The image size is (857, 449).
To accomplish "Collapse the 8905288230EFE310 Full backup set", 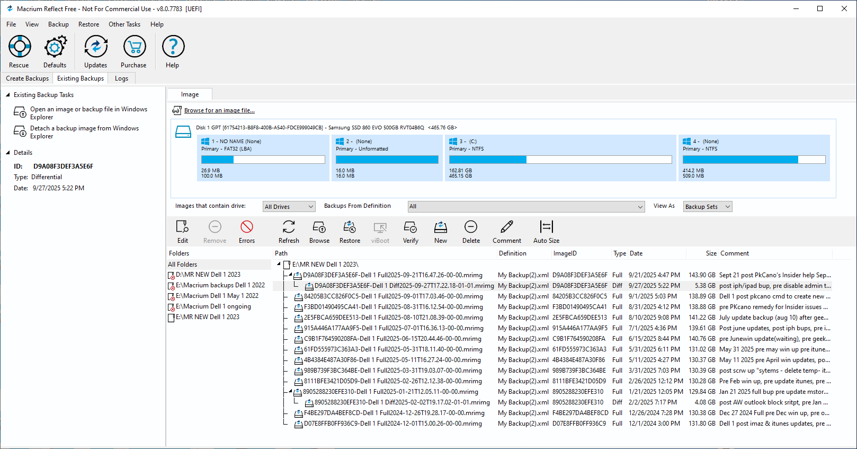I will click(290, 392).
